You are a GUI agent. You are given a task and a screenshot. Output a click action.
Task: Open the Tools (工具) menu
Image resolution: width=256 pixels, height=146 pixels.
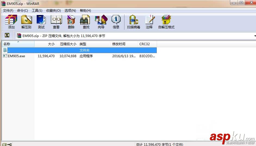point(37,10)
